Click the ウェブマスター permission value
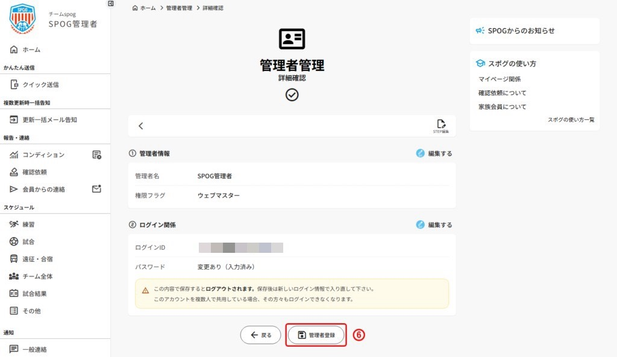Image resolution: width=617 pixels, height=357 pixels. click(x=218, y=196)
